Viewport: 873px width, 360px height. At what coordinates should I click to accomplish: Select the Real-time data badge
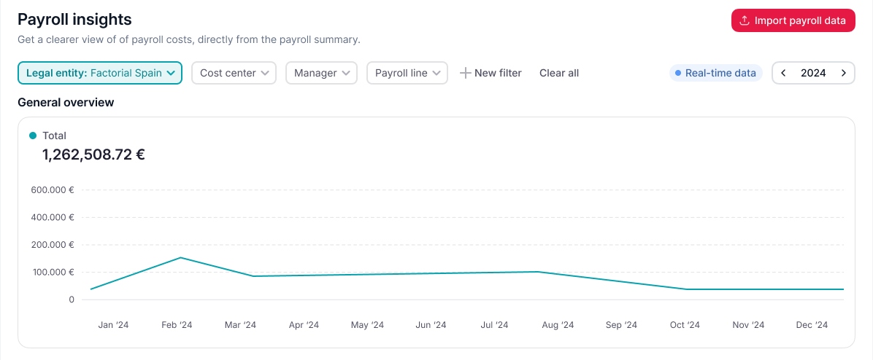tap(715, 73)
